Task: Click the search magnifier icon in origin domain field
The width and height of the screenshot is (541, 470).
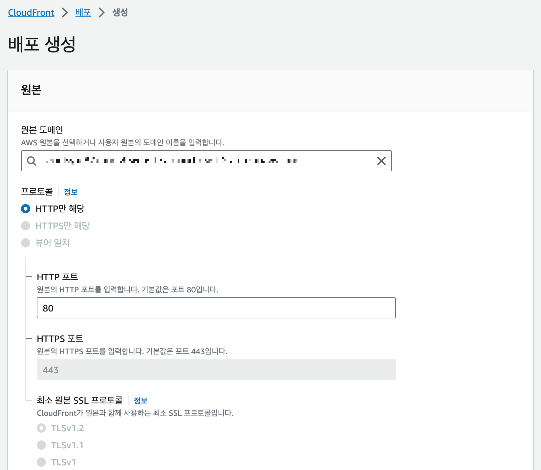Action: 32,161
